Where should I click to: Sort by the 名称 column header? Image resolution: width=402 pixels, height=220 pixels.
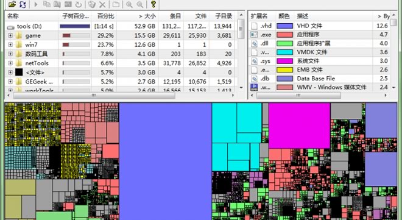click(x=32, y=16)
